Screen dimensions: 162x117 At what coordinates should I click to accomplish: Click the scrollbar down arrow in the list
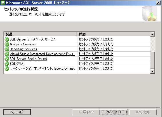153,71
